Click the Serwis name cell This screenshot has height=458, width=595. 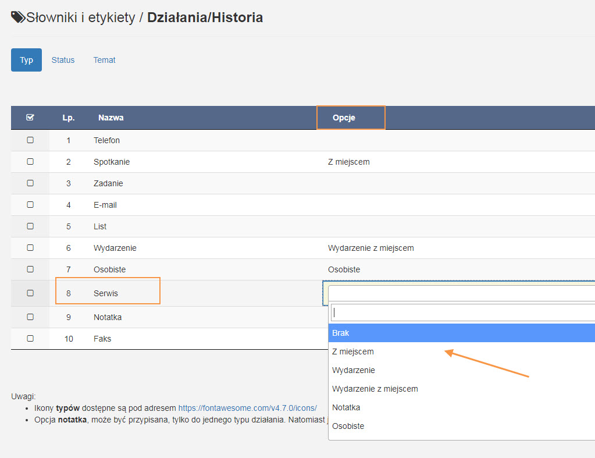[106, 293]
